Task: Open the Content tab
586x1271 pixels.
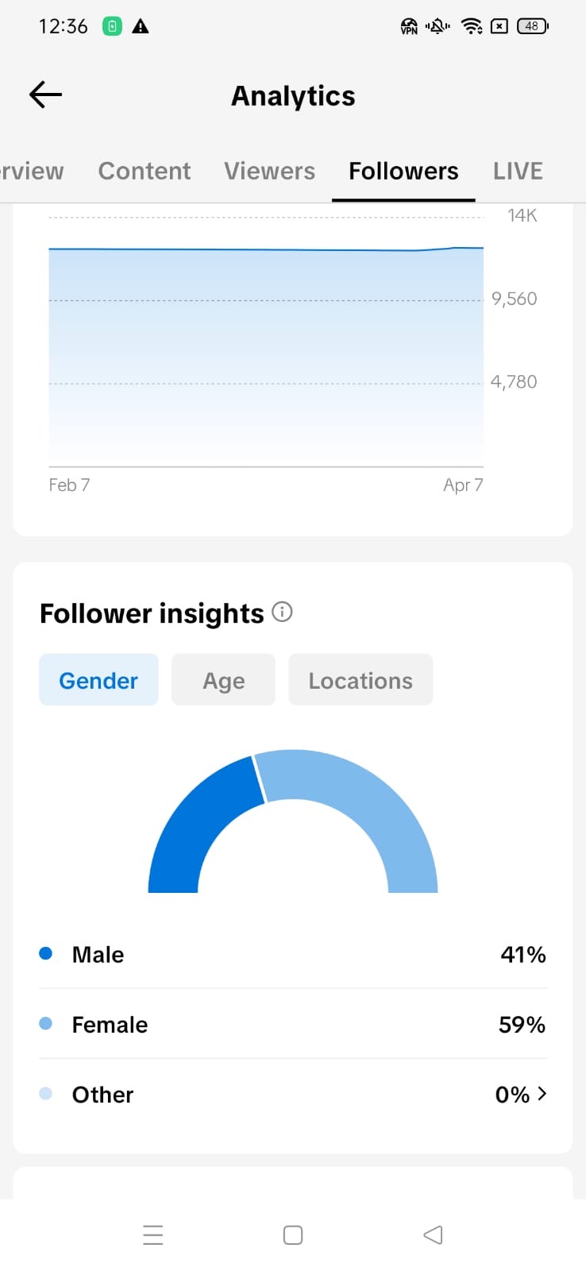Action: tap(144, 171)
